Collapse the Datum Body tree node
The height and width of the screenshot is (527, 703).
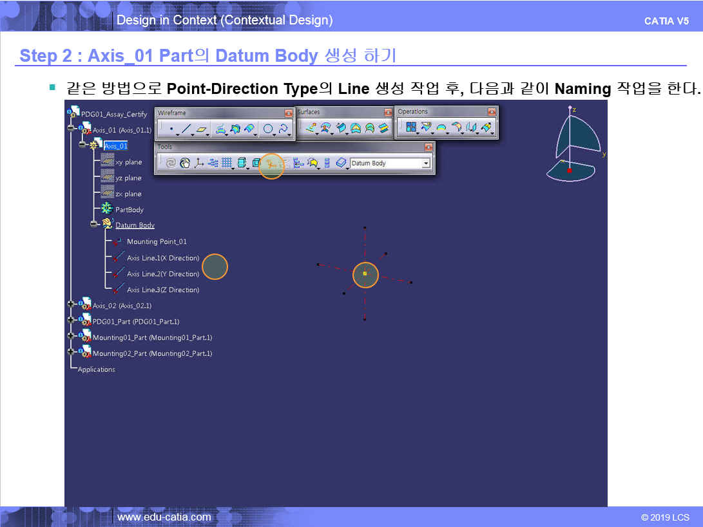click(94, 225)
